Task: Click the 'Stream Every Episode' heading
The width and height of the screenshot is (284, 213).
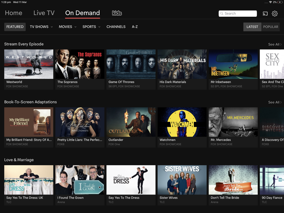Action: pos(24,44)
